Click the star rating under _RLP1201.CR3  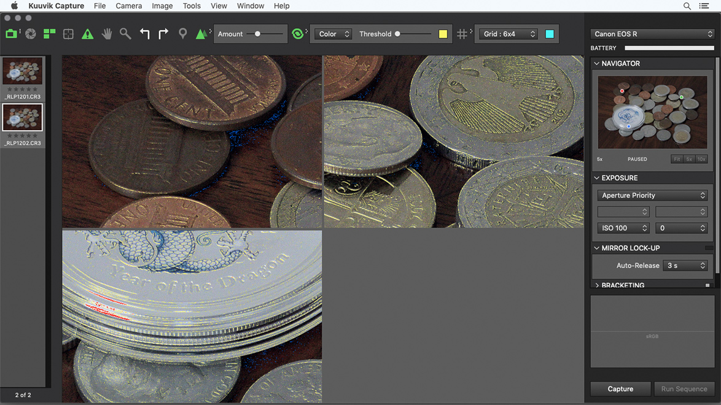pos(23,89)
